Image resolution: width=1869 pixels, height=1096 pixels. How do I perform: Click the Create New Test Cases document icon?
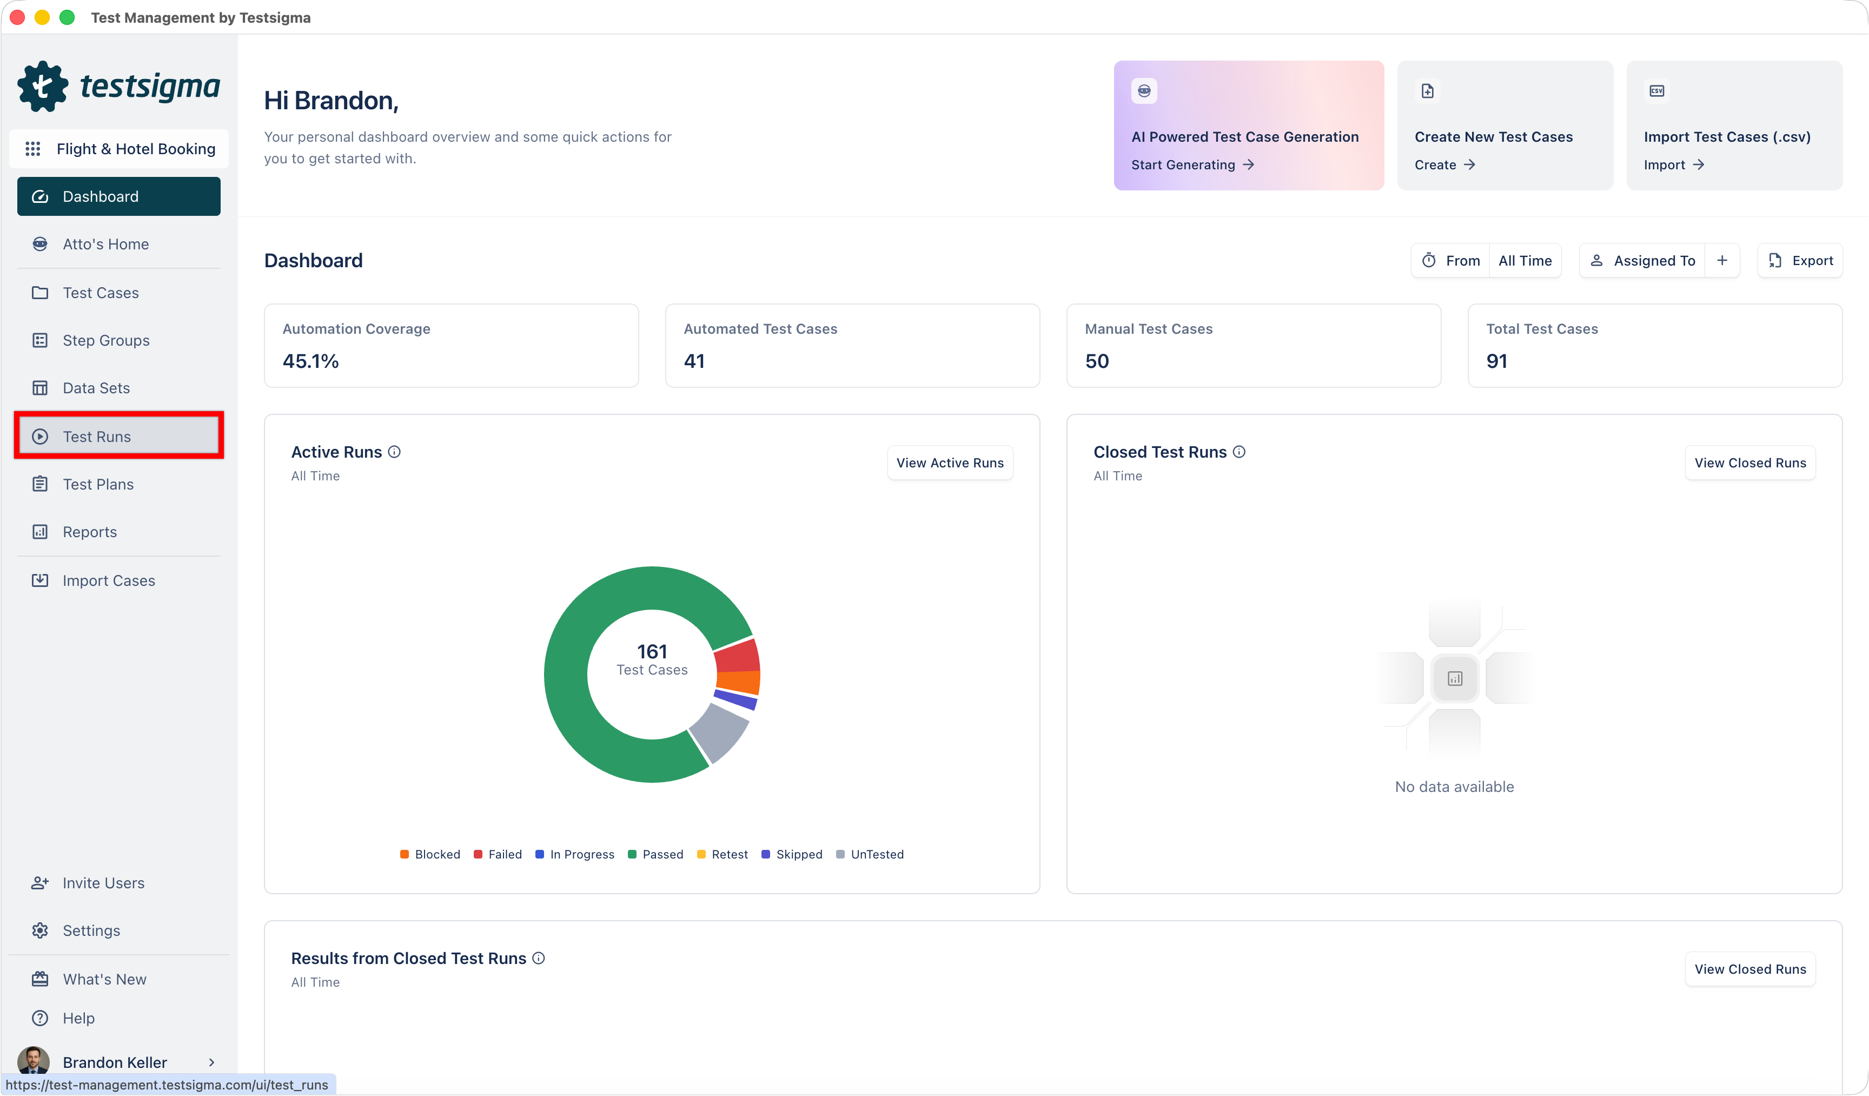coord(1428,91)
